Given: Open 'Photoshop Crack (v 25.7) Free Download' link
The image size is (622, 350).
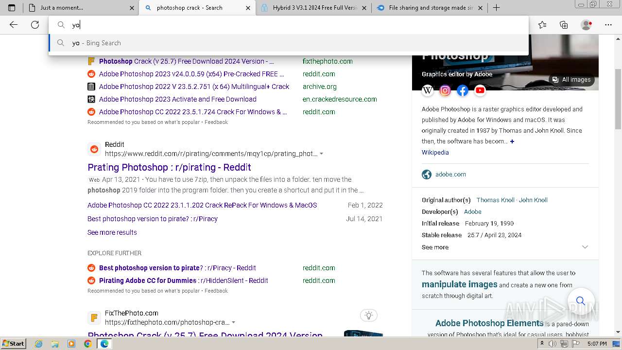Looking at the screenshot, I should coord(186,61).
